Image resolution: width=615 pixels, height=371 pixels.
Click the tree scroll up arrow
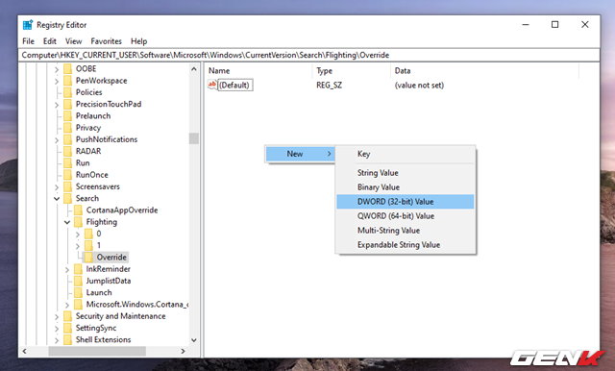tap(194, 69)
